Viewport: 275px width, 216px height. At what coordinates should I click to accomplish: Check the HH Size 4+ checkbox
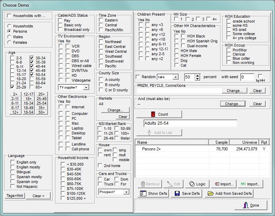[x=209, y=19]
